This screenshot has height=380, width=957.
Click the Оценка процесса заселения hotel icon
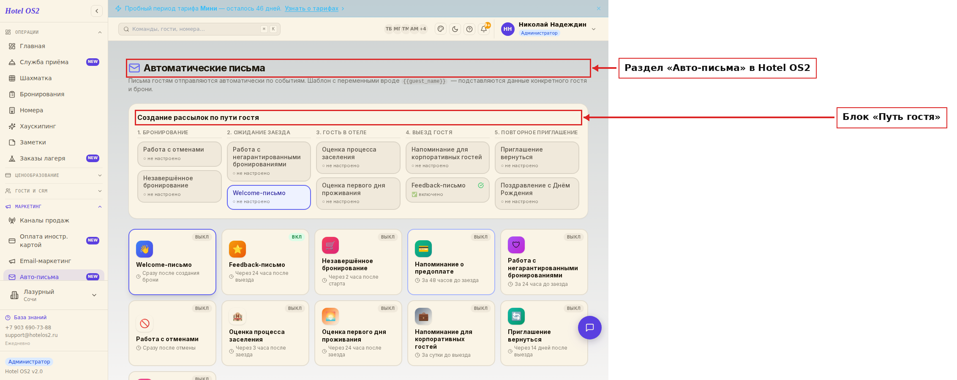[237, 316]
